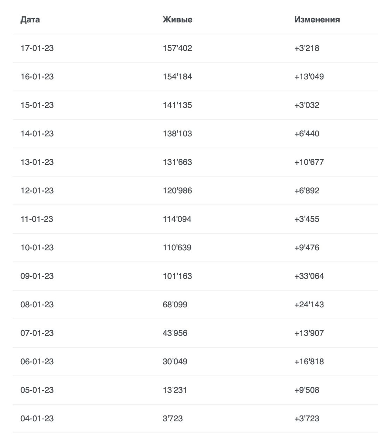Select the 16-01-23 date cell

click(x=37, y=76)
